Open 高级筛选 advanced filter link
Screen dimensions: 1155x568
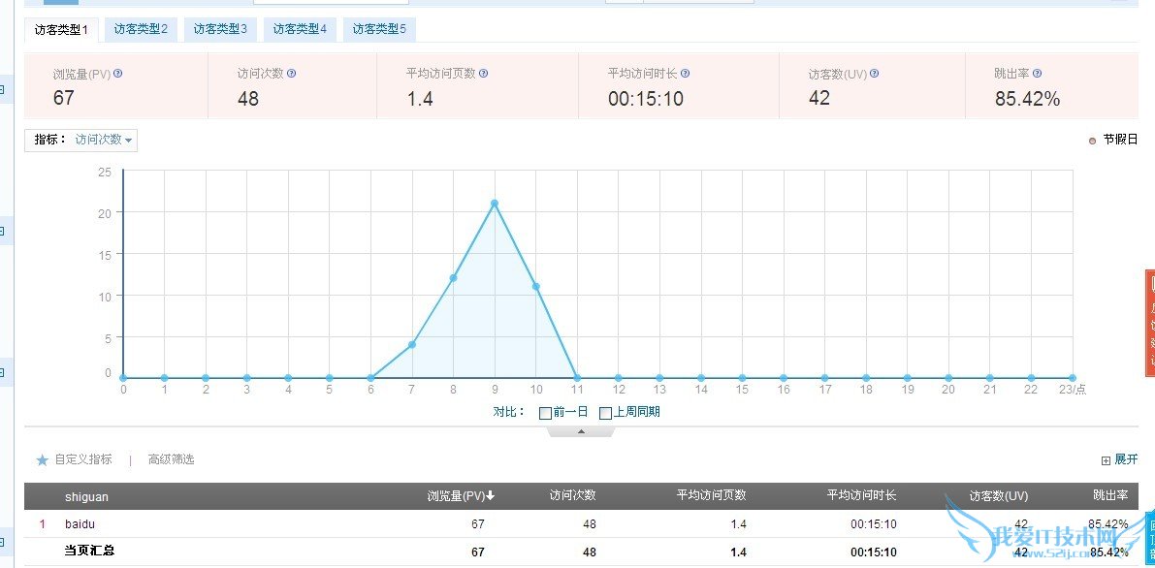click(171, 460)
